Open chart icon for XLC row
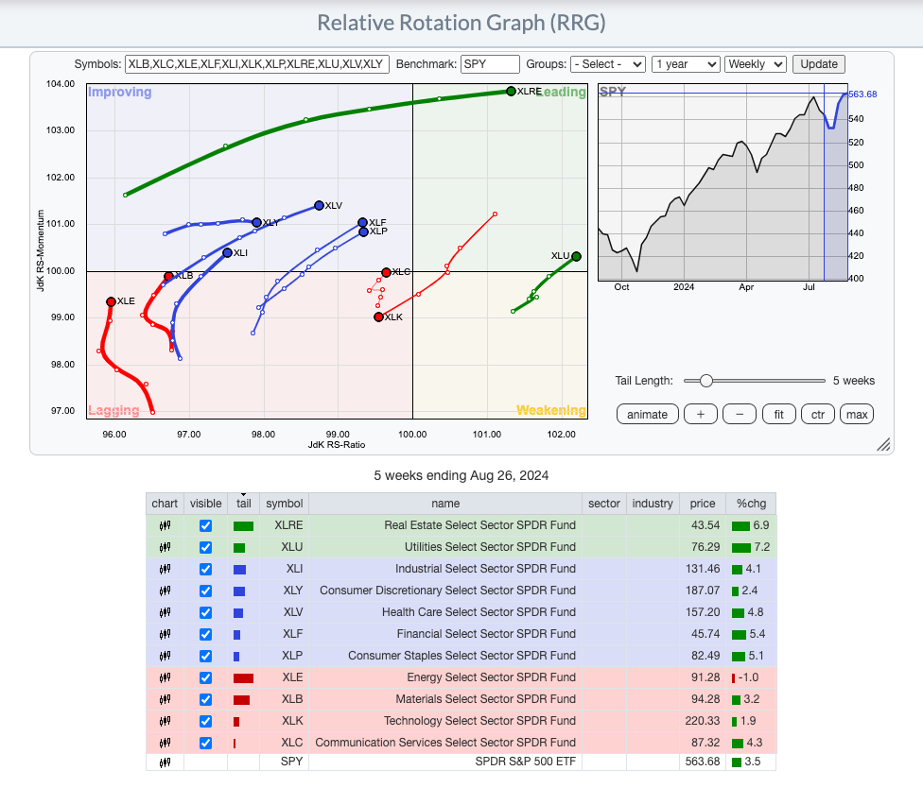Image resolution: width=923 pixels, height=788 pixels. pyautogui.click(x=165, y=744)
